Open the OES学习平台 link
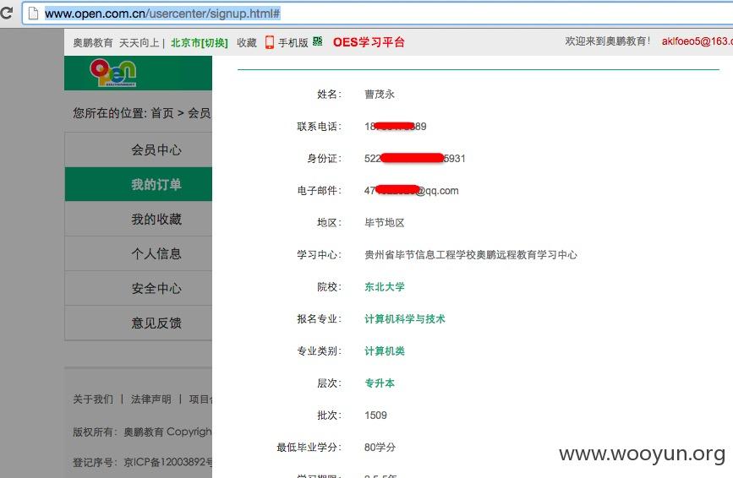The height and width of the screenshot is (478, 733). pos(369,42)
